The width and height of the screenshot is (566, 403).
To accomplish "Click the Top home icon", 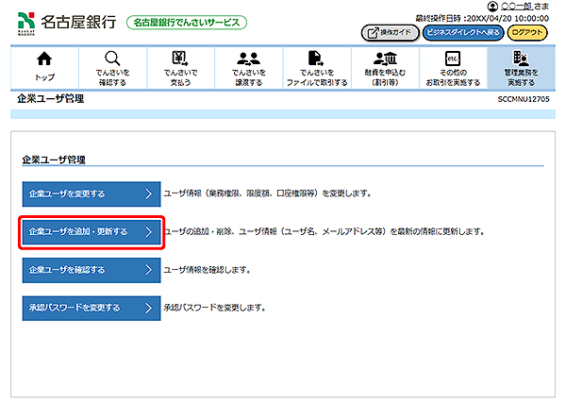I will coord(44,59).
